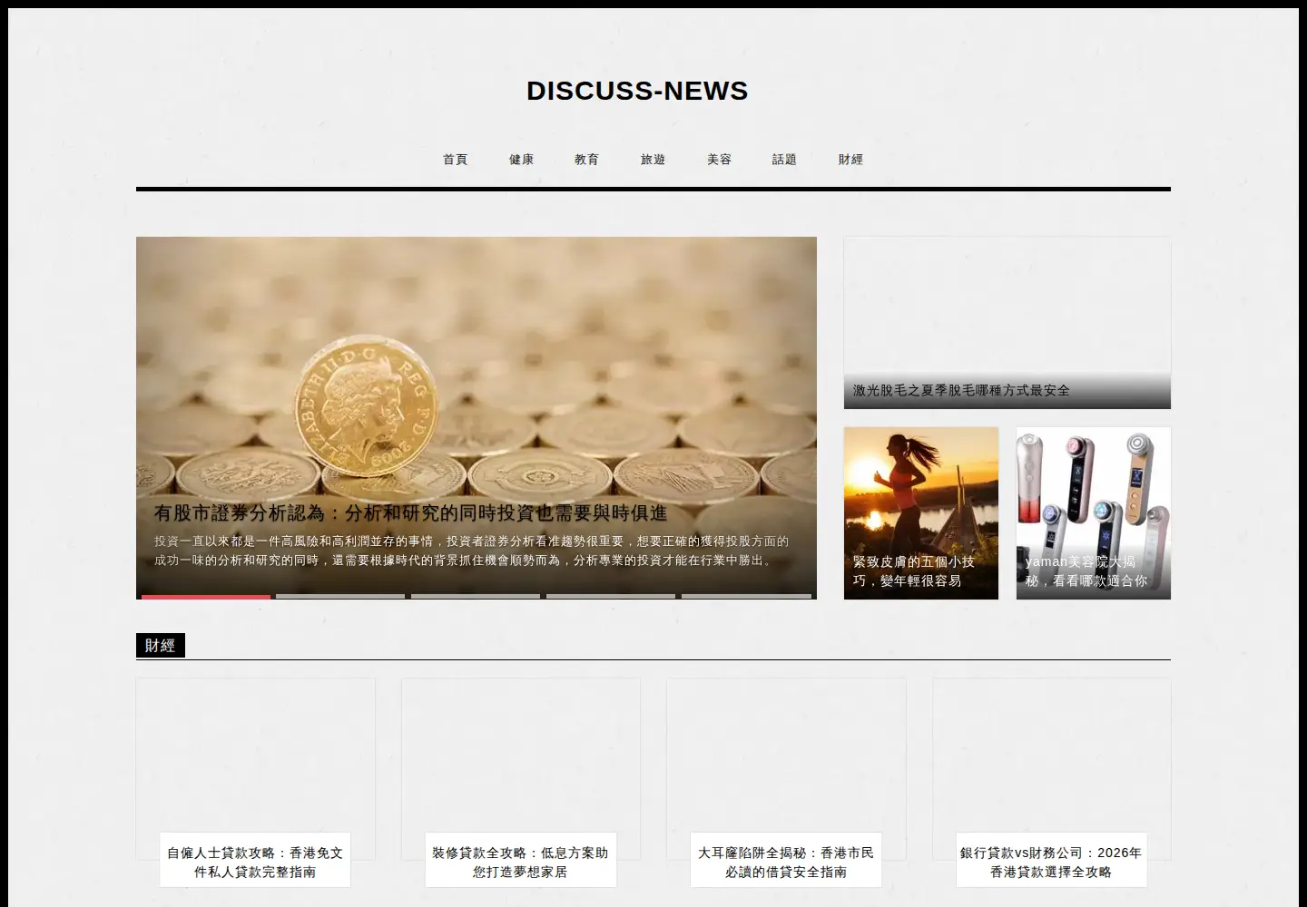Open the 首頁 menu item
Viewport: 1307px width, 907px height.
pos(456,160)
